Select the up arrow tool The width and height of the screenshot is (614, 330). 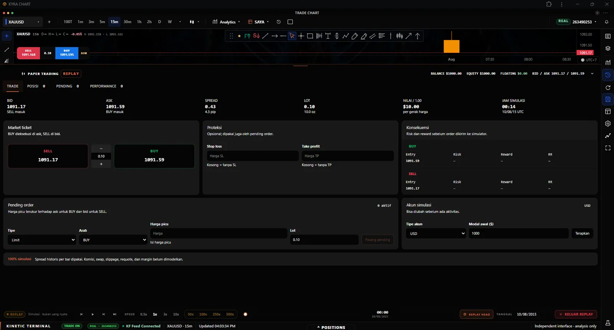coord(418,36)
